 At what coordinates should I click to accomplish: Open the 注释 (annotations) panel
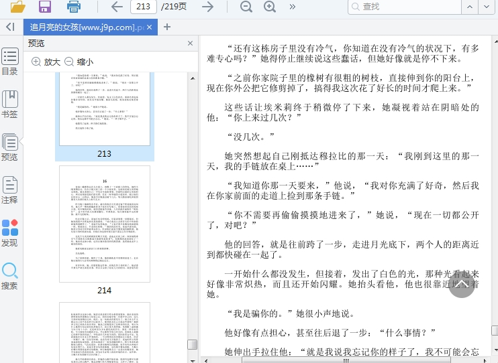tap(9, 190)
